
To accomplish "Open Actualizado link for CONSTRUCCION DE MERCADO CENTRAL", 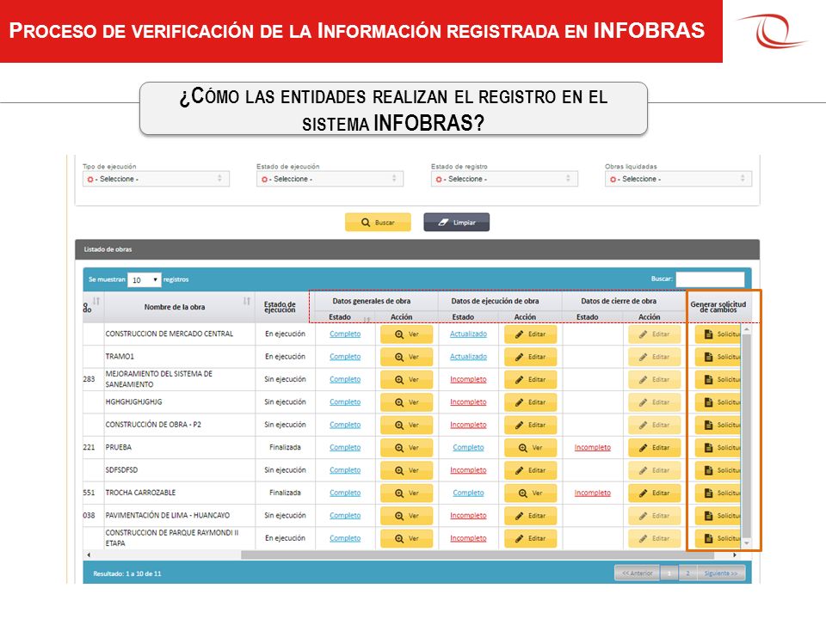I will [x=468, y=334].
